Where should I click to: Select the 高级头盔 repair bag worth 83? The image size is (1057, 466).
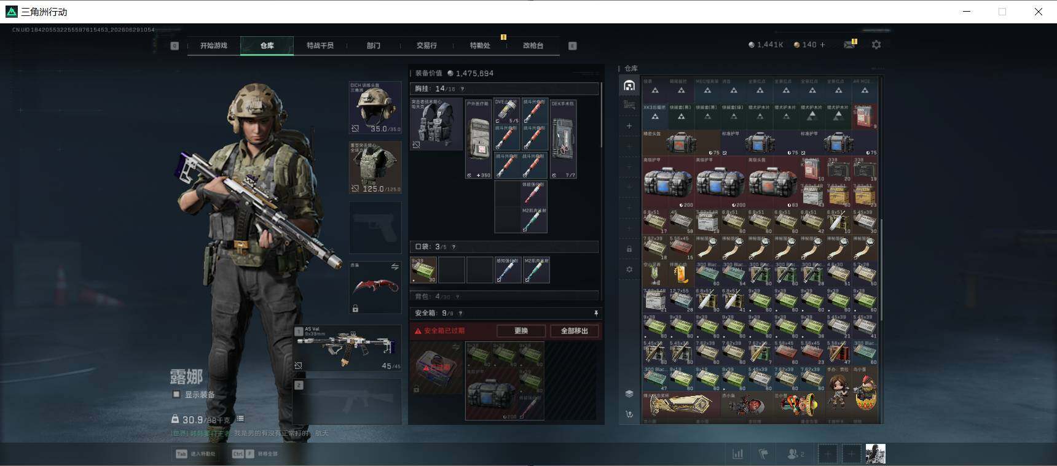point(773,182)
